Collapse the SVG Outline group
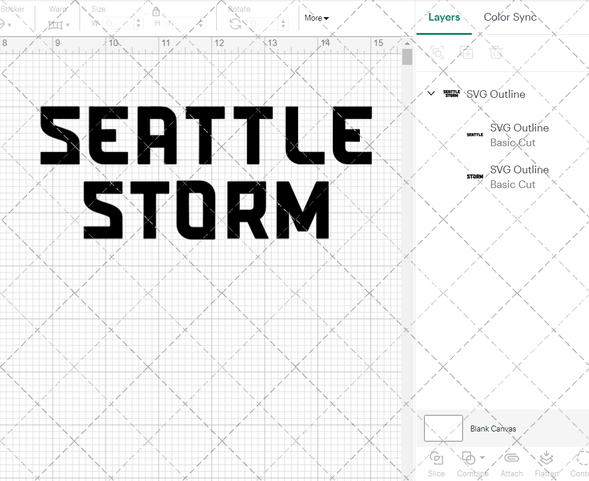 pos(431,93)
